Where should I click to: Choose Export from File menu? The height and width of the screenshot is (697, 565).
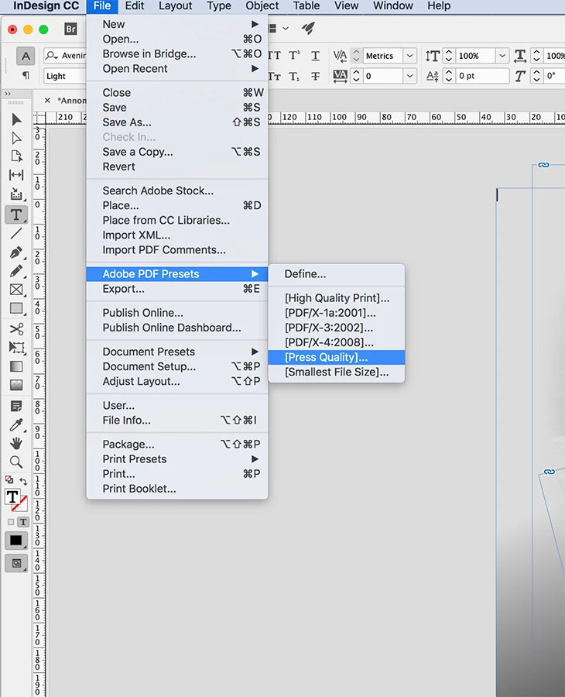(176, 289)
